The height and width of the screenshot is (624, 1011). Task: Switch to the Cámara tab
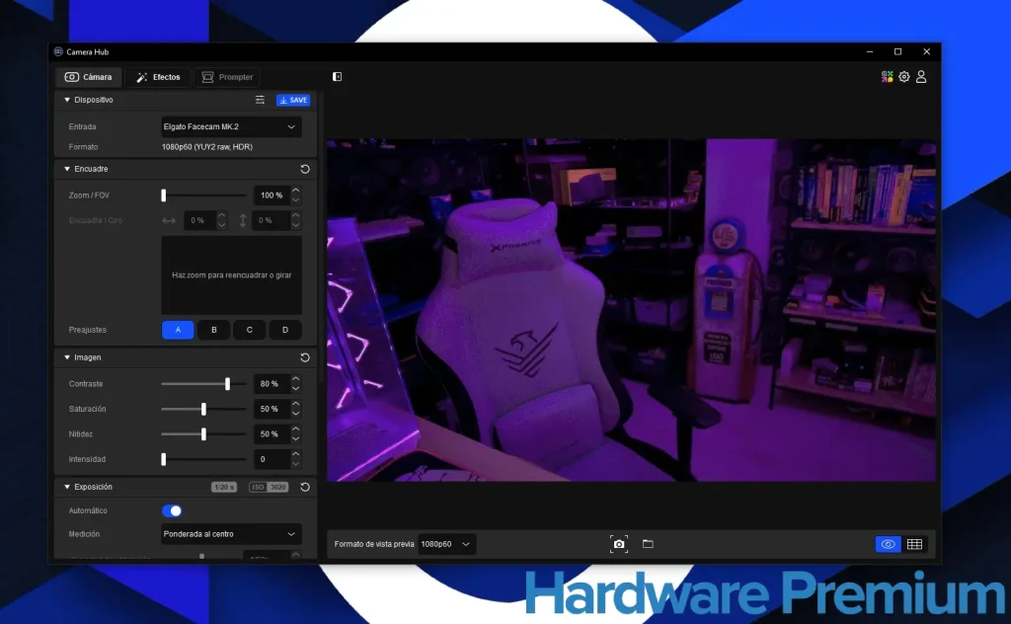tap(88, 77)
